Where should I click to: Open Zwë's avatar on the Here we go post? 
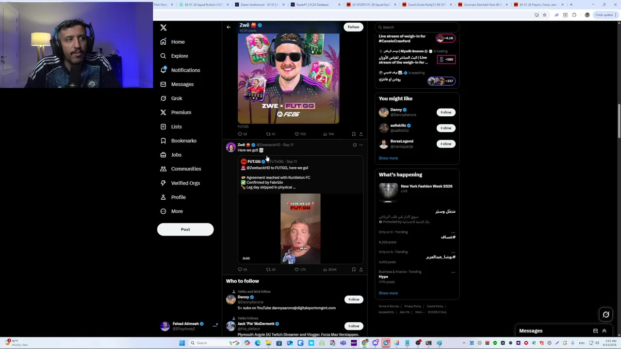[x=231, y=147]
